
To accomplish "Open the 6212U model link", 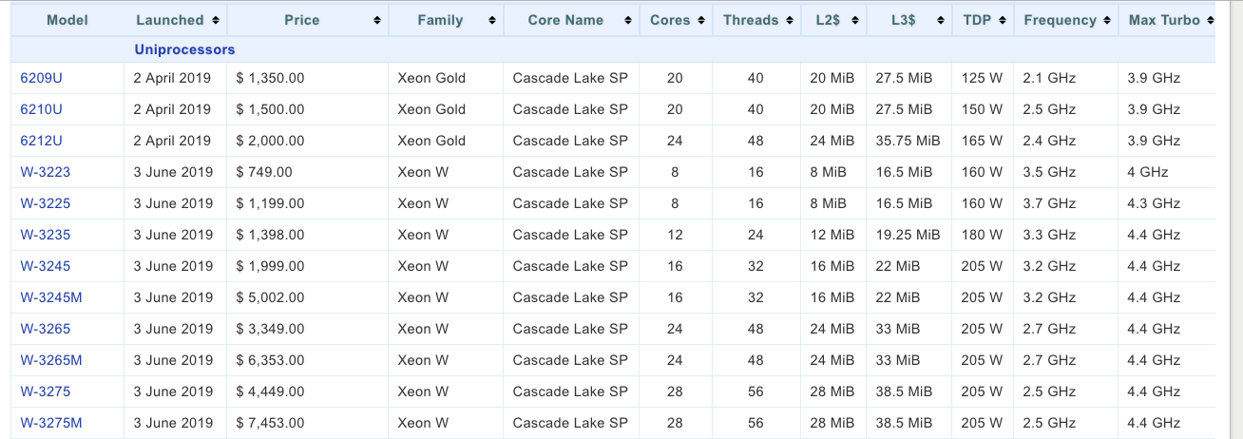I will (x=41, y=141).
